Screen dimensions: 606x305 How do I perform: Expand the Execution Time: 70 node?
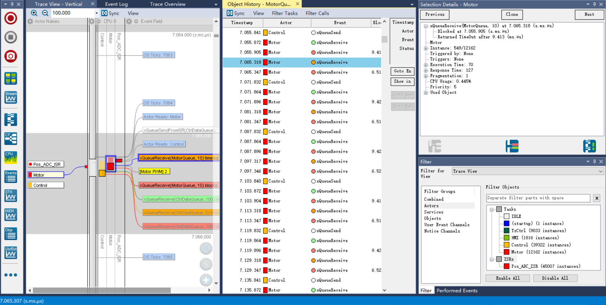[x=426, y=65]
